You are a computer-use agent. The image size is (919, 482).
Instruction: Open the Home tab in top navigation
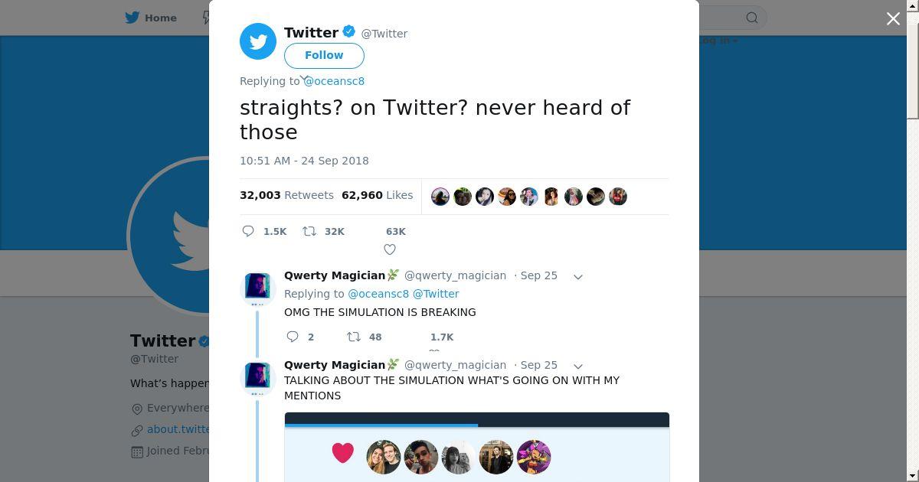(x=152, y=18)
